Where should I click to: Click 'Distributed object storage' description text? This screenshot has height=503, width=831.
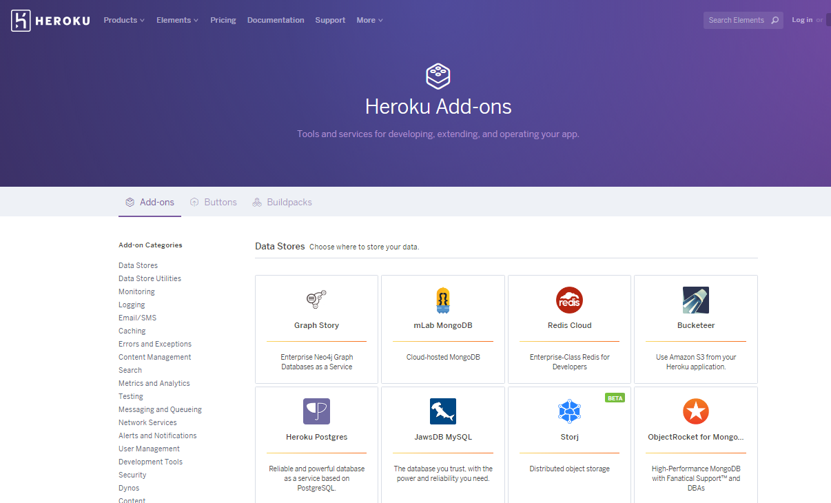(x=569, y=469)
